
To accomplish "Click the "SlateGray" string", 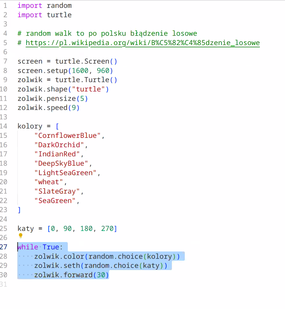I will pos(57,191).
